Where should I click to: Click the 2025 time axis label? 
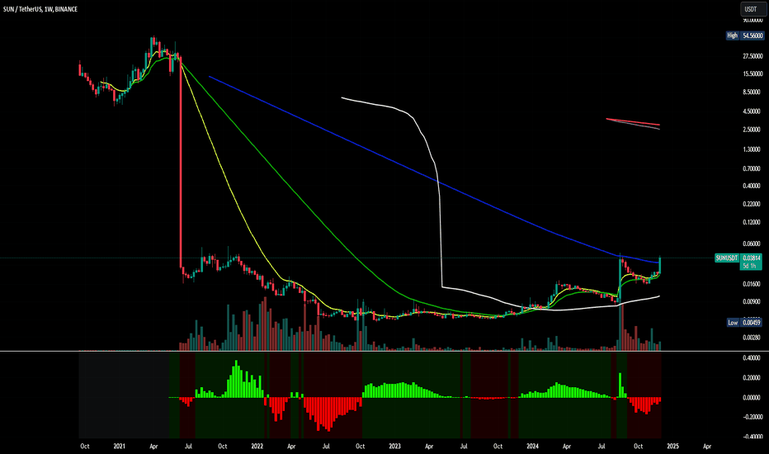click(x=673, y=446)
